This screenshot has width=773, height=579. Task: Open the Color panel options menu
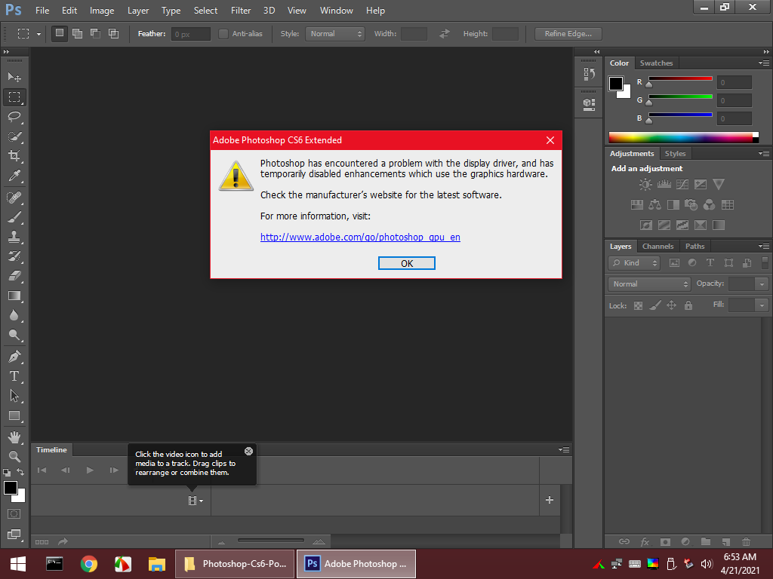point(764,63)
